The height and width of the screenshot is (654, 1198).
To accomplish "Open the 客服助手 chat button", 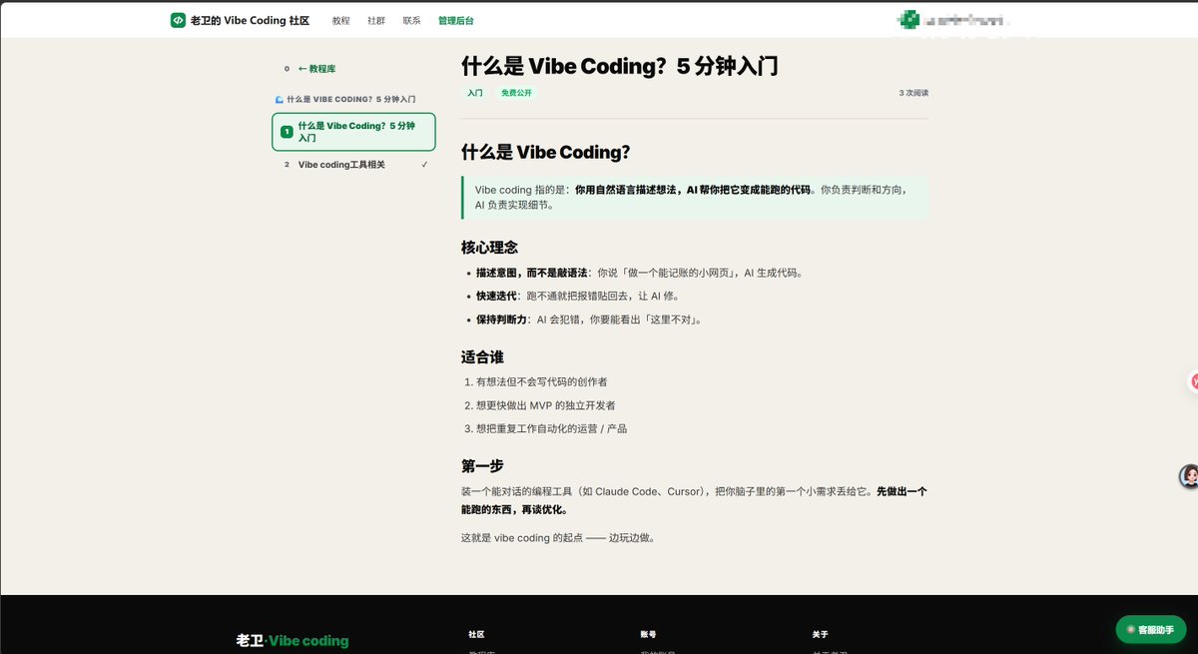I will click(1150, 629).
